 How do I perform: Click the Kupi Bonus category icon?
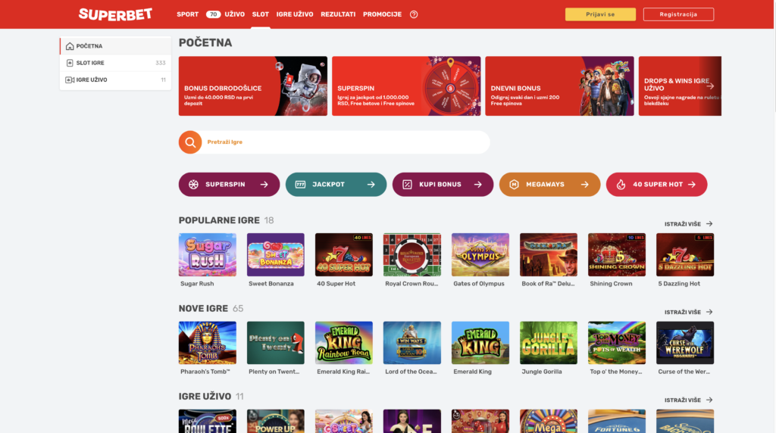407,185
